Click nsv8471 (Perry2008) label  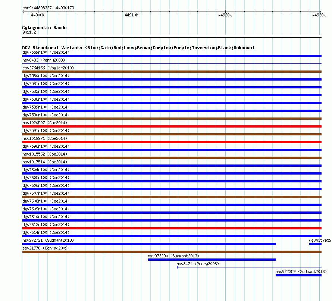pyautogui.click(x=198, y=264)
